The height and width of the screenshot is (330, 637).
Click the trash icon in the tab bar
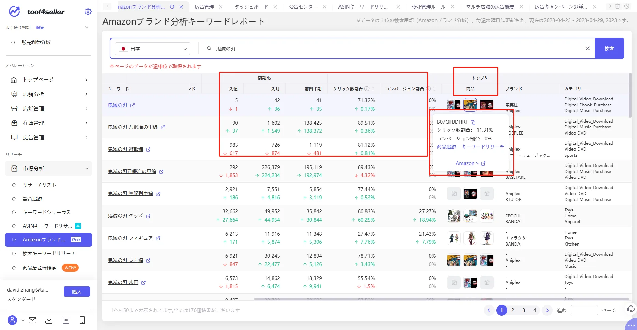point(618,6)
